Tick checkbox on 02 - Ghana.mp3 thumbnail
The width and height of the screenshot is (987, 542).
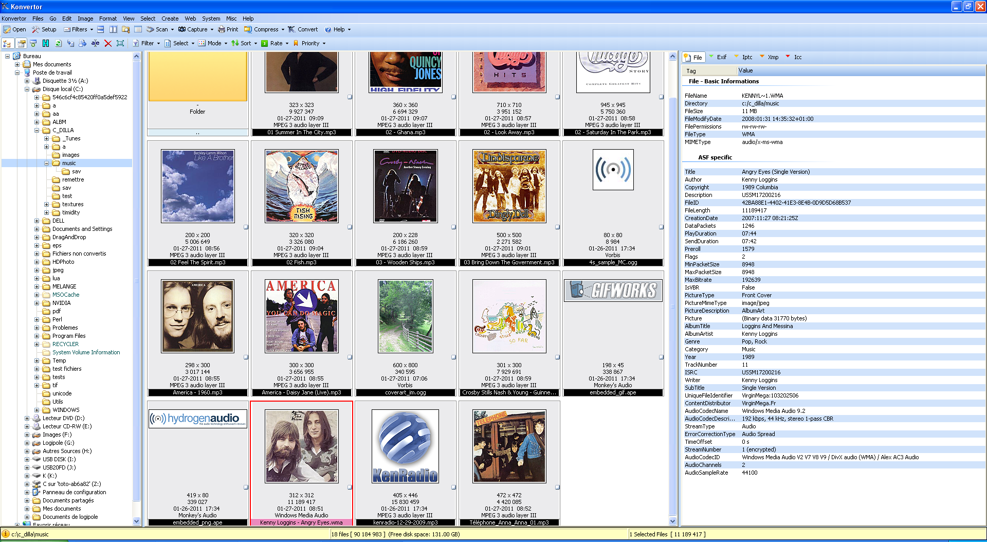454,97
